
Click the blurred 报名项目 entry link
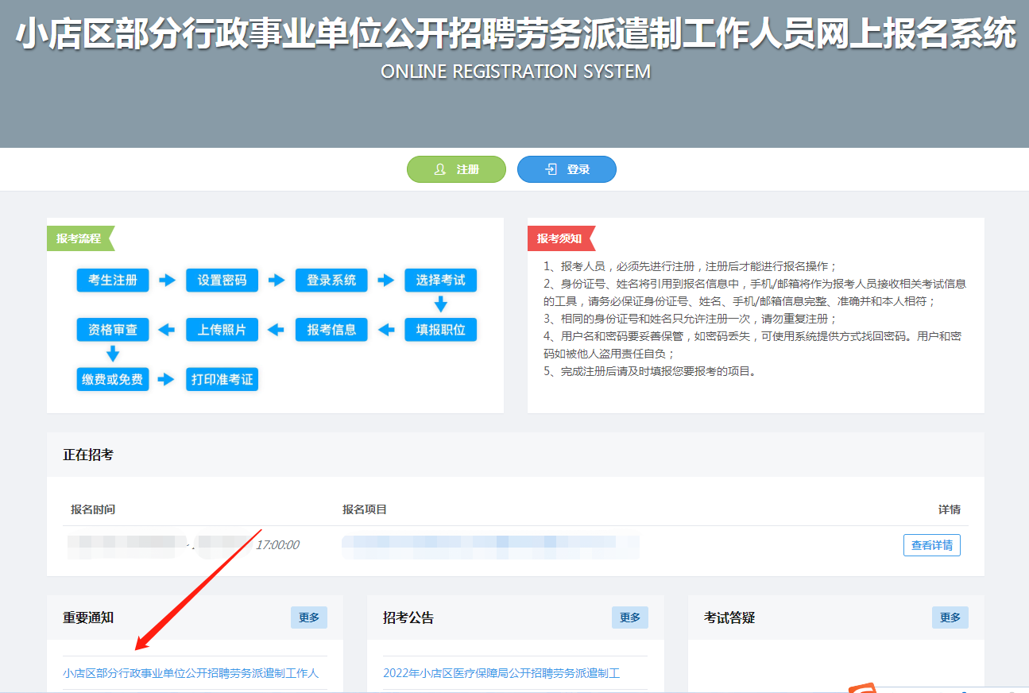490,546
